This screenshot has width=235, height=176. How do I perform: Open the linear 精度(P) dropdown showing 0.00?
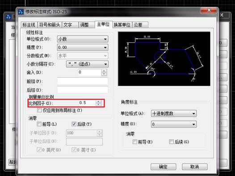pos(83,47)
